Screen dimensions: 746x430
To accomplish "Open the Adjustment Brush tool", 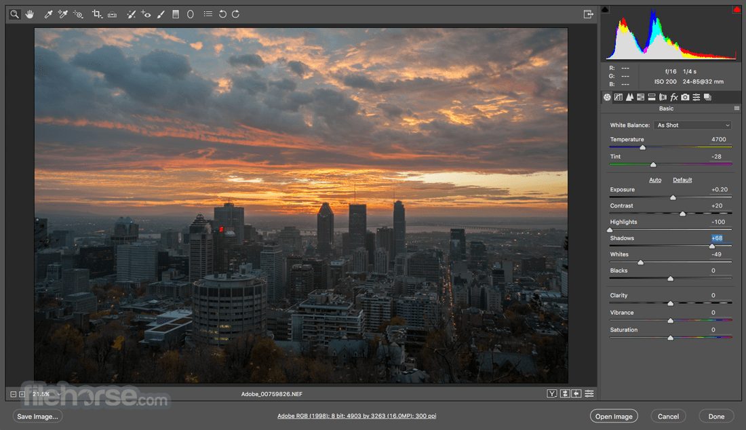I will pos(160,14).
